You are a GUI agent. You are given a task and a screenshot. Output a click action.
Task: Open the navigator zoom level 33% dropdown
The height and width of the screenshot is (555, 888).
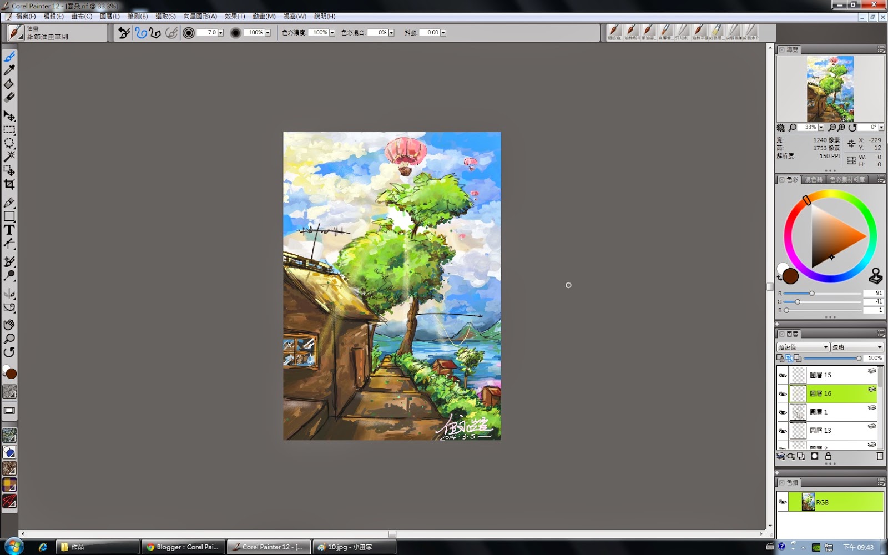click(820, 127)
